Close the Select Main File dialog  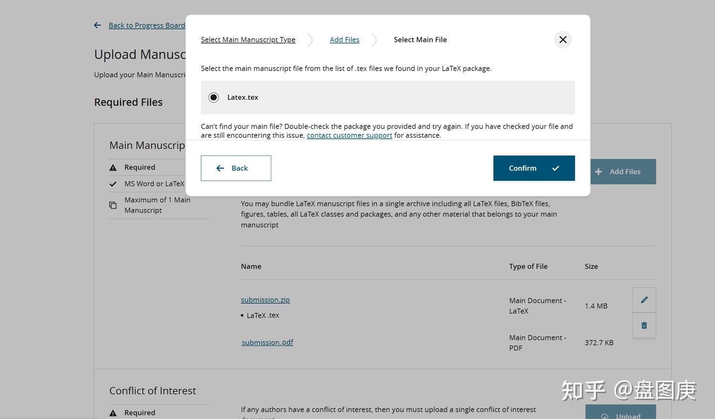click(562, 40)
